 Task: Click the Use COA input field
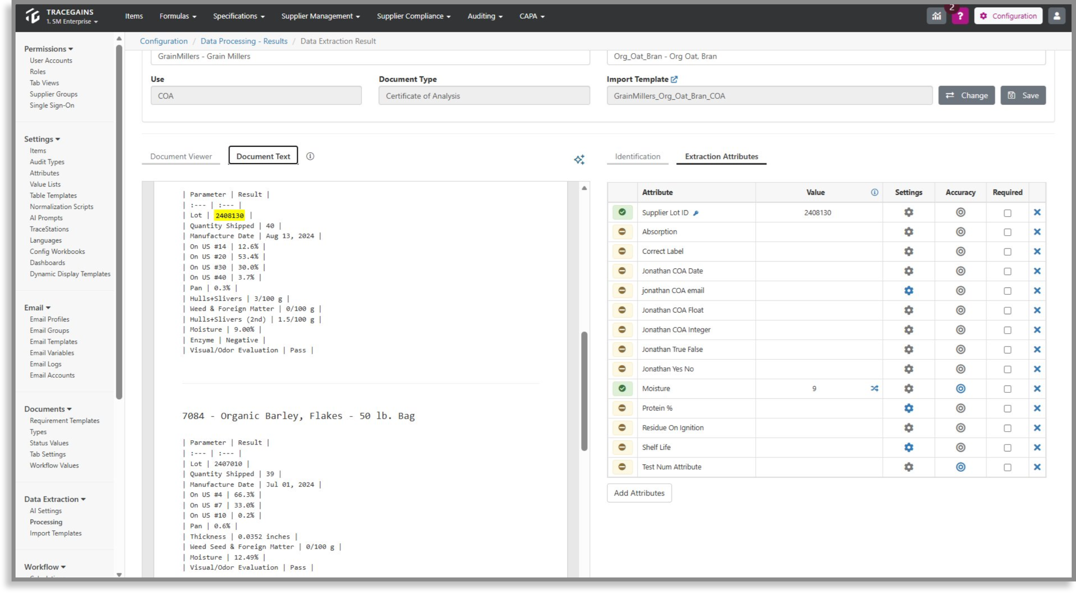(x=256, y=96)
